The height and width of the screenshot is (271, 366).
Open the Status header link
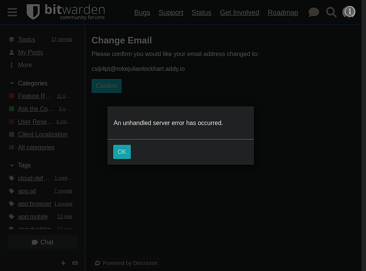tap(202, 12)
